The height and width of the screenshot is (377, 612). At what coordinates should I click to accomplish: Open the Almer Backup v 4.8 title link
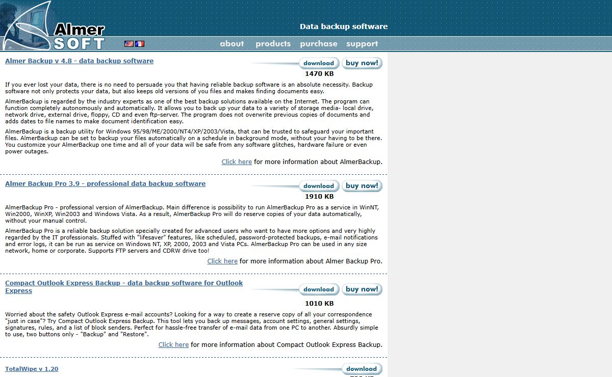pyautogui.click(x=79, y=61)
